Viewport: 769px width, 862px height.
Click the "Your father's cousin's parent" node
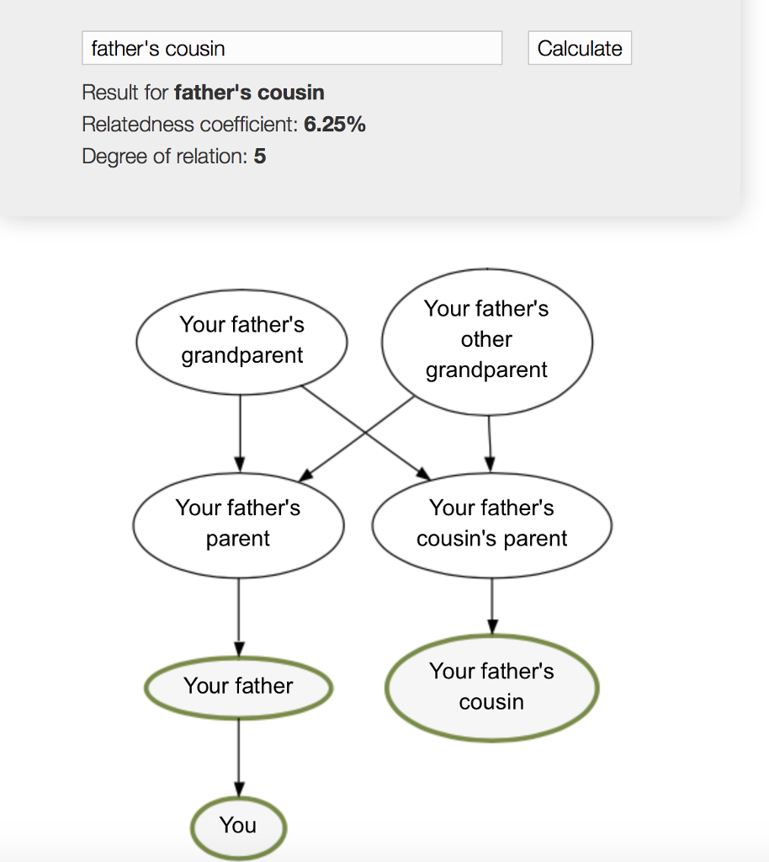pos(491,524)
